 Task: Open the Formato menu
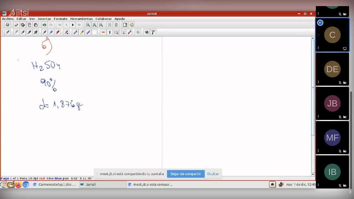click(x=61, y=19)
